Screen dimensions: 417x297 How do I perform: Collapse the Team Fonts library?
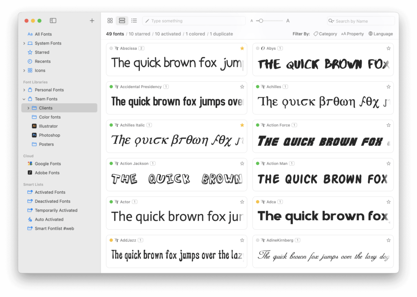coord(24,99)
